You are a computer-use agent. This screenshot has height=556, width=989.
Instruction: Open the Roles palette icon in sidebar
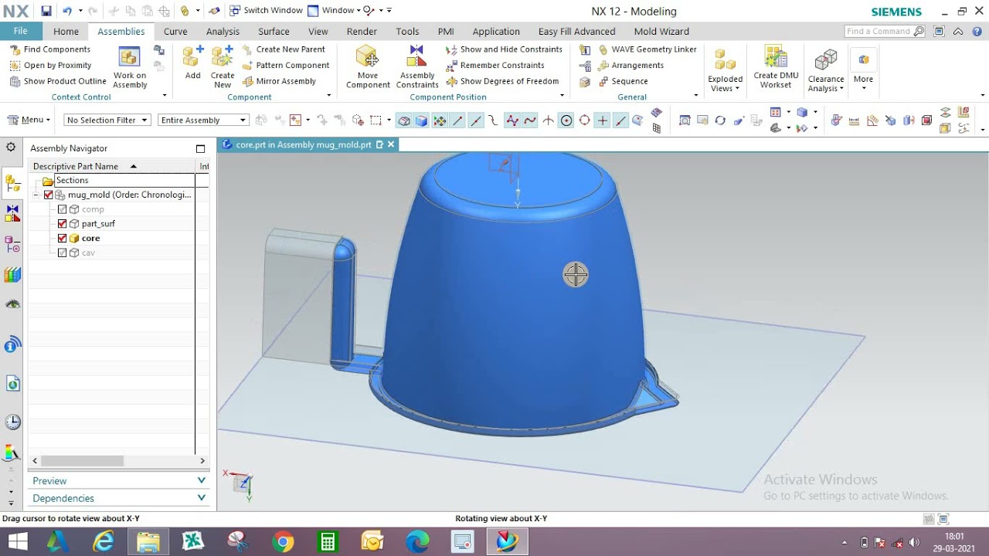12,453
